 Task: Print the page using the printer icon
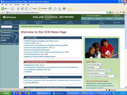click(x=60, y=9)
